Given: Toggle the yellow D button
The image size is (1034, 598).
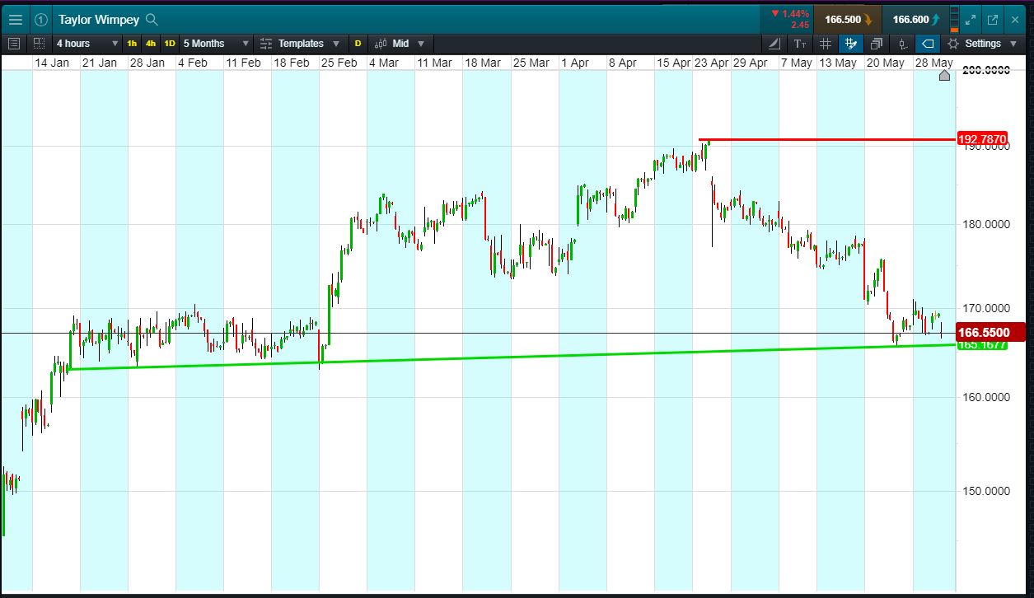Looking at the screenshot, I should (x=358, y=44).
